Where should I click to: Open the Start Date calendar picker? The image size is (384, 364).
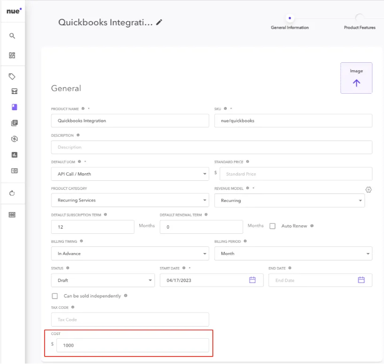coord(252,280)
